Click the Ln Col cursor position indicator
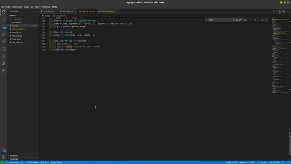The image size is (291, 164). point(231,162)
